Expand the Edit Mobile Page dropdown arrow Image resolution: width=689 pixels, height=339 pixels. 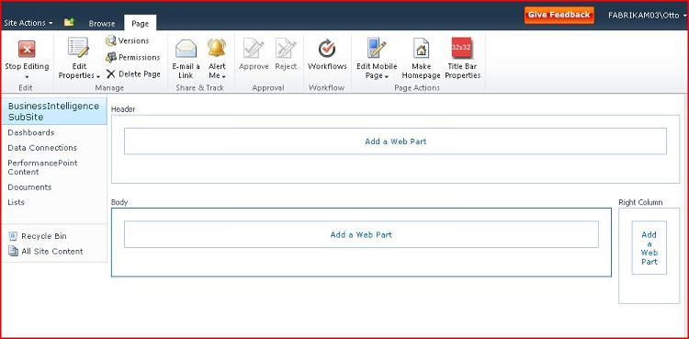tap(386, 76)
